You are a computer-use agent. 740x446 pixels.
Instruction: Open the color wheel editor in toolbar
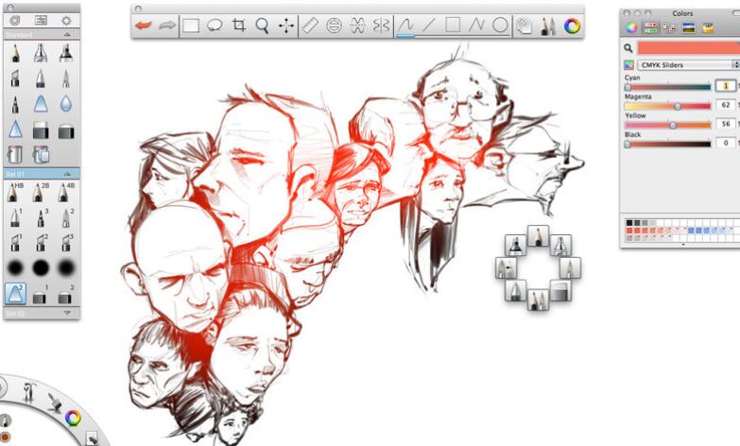pyautogui.click(x=572, y=26)
